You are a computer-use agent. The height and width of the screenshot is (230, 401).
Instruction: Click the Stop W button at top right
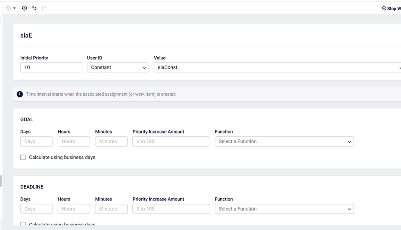pyautogui.click(x=391, y=8)
